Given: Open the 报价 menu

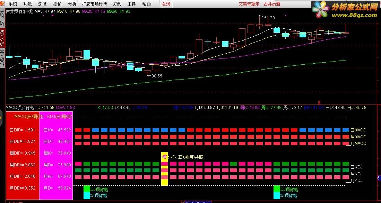Looking at the screenshot, I should (57, 4).
